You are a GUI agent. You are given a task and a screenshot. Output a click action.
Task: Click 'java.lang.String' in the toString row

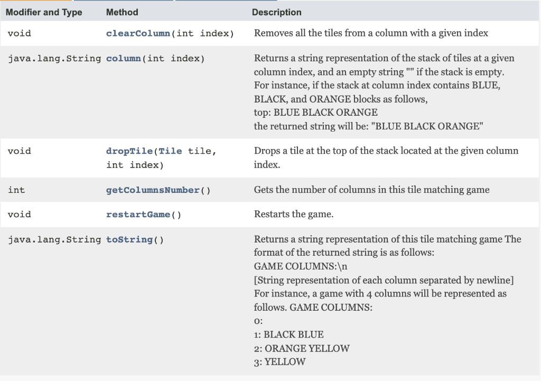pyautogui.click(x=54, y=239)
